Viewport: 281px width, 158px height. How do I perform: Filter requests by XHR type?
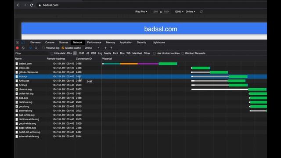click(x=82, y=53)
